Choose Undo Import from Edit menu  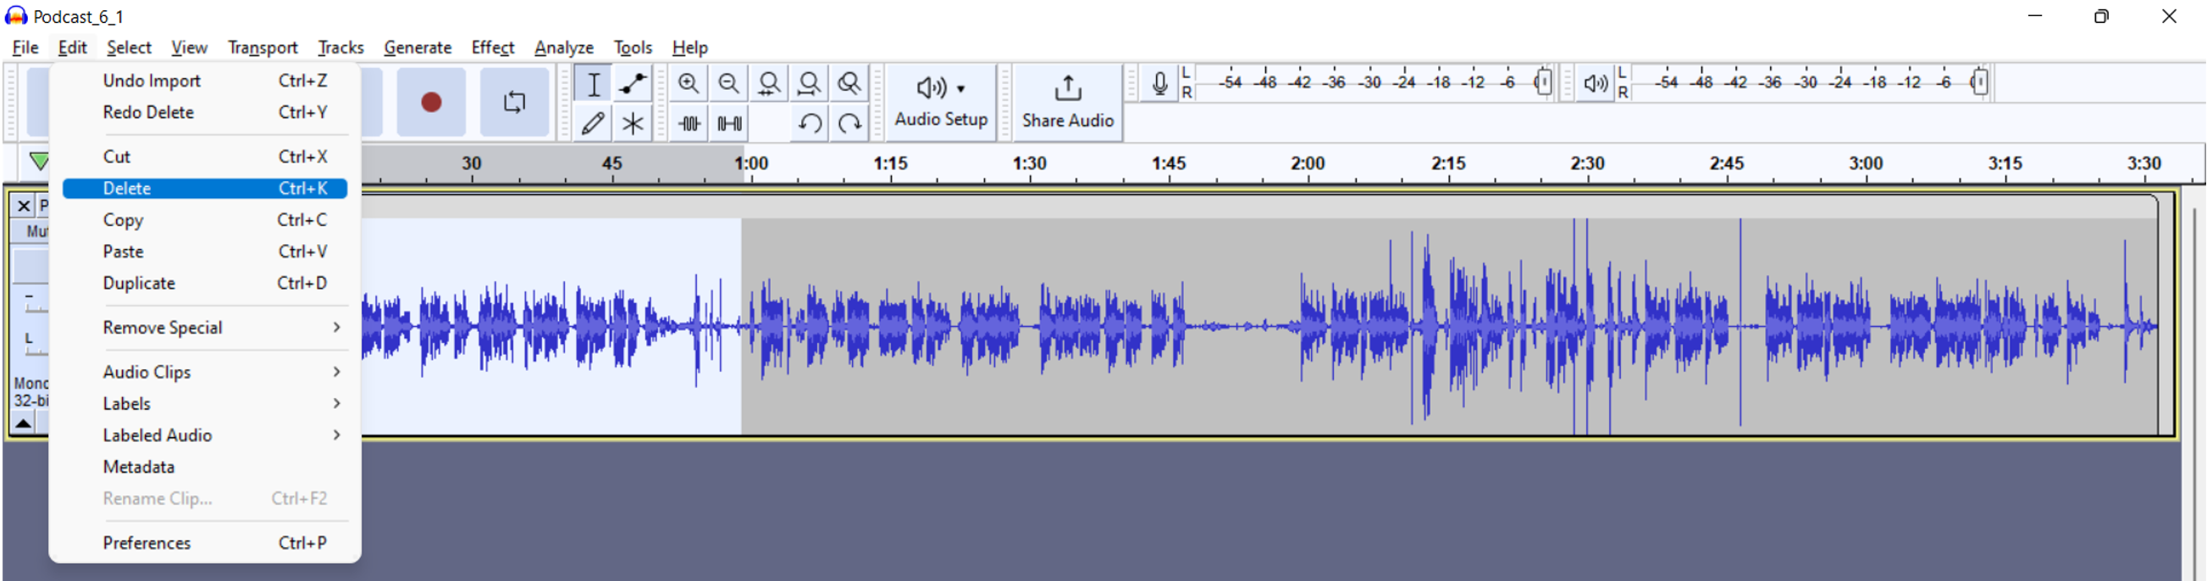coord(205,80)
